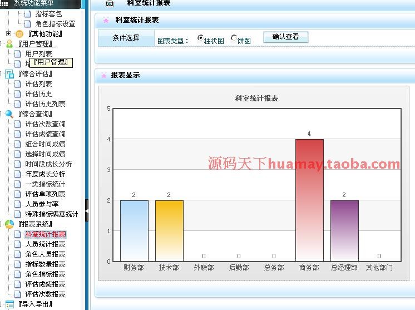
Task: Open 特殊指标满意统计 menu entry
Action: tap(52, 214)
